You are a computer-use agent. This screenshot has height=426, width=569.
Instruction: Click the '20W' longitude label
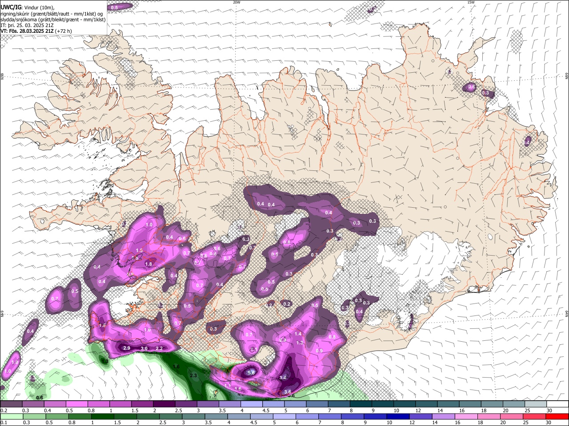tap(236, 2)
